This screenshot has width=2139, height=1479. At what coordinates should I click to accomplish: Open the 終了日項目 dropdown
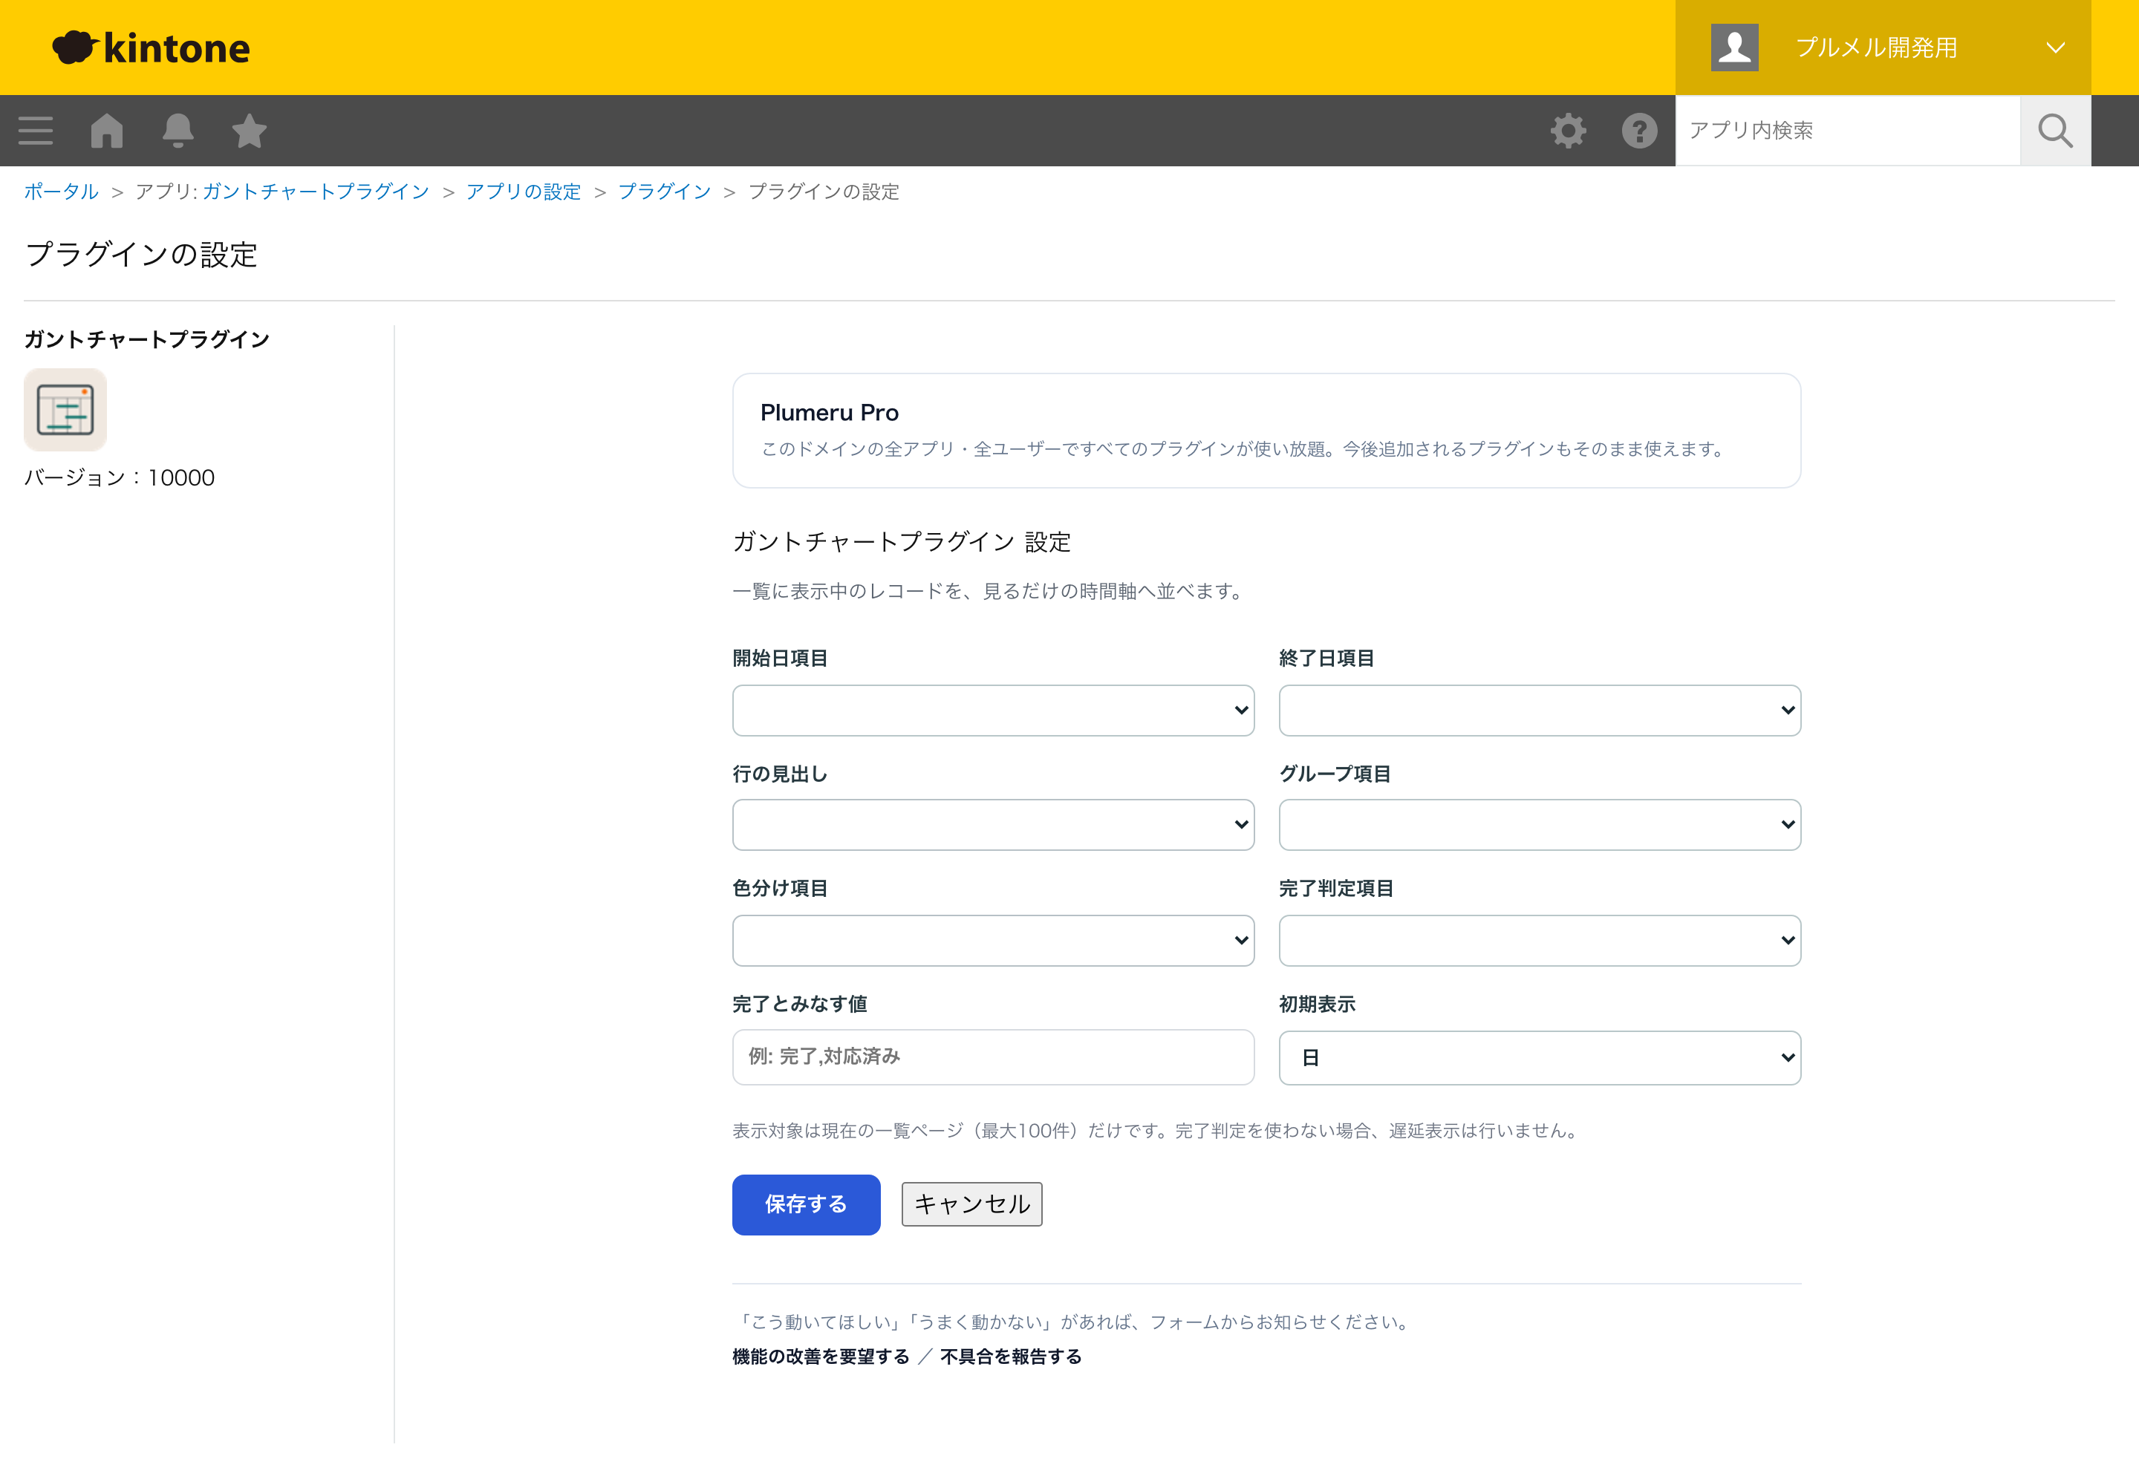(1540, 711)
